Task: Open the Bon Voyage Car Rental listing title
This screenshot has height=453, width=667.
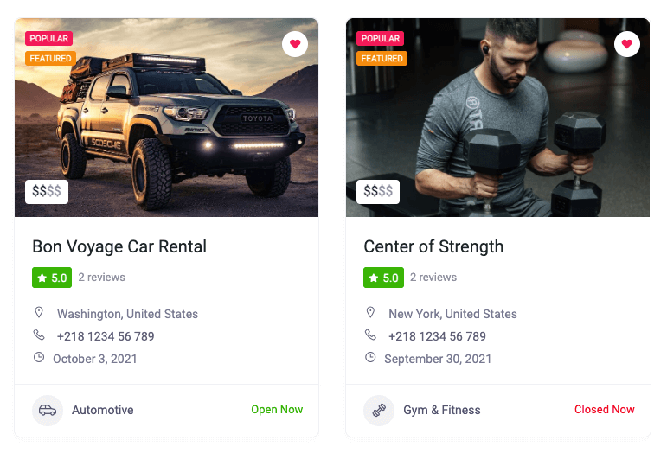Action: (119, 246)
